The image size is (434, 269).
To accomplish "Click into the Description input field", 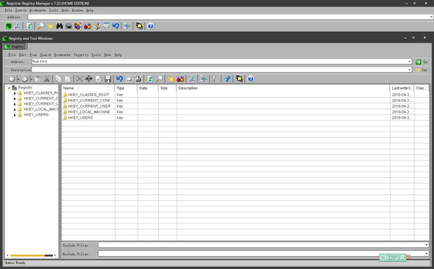I will coord(219,69).
